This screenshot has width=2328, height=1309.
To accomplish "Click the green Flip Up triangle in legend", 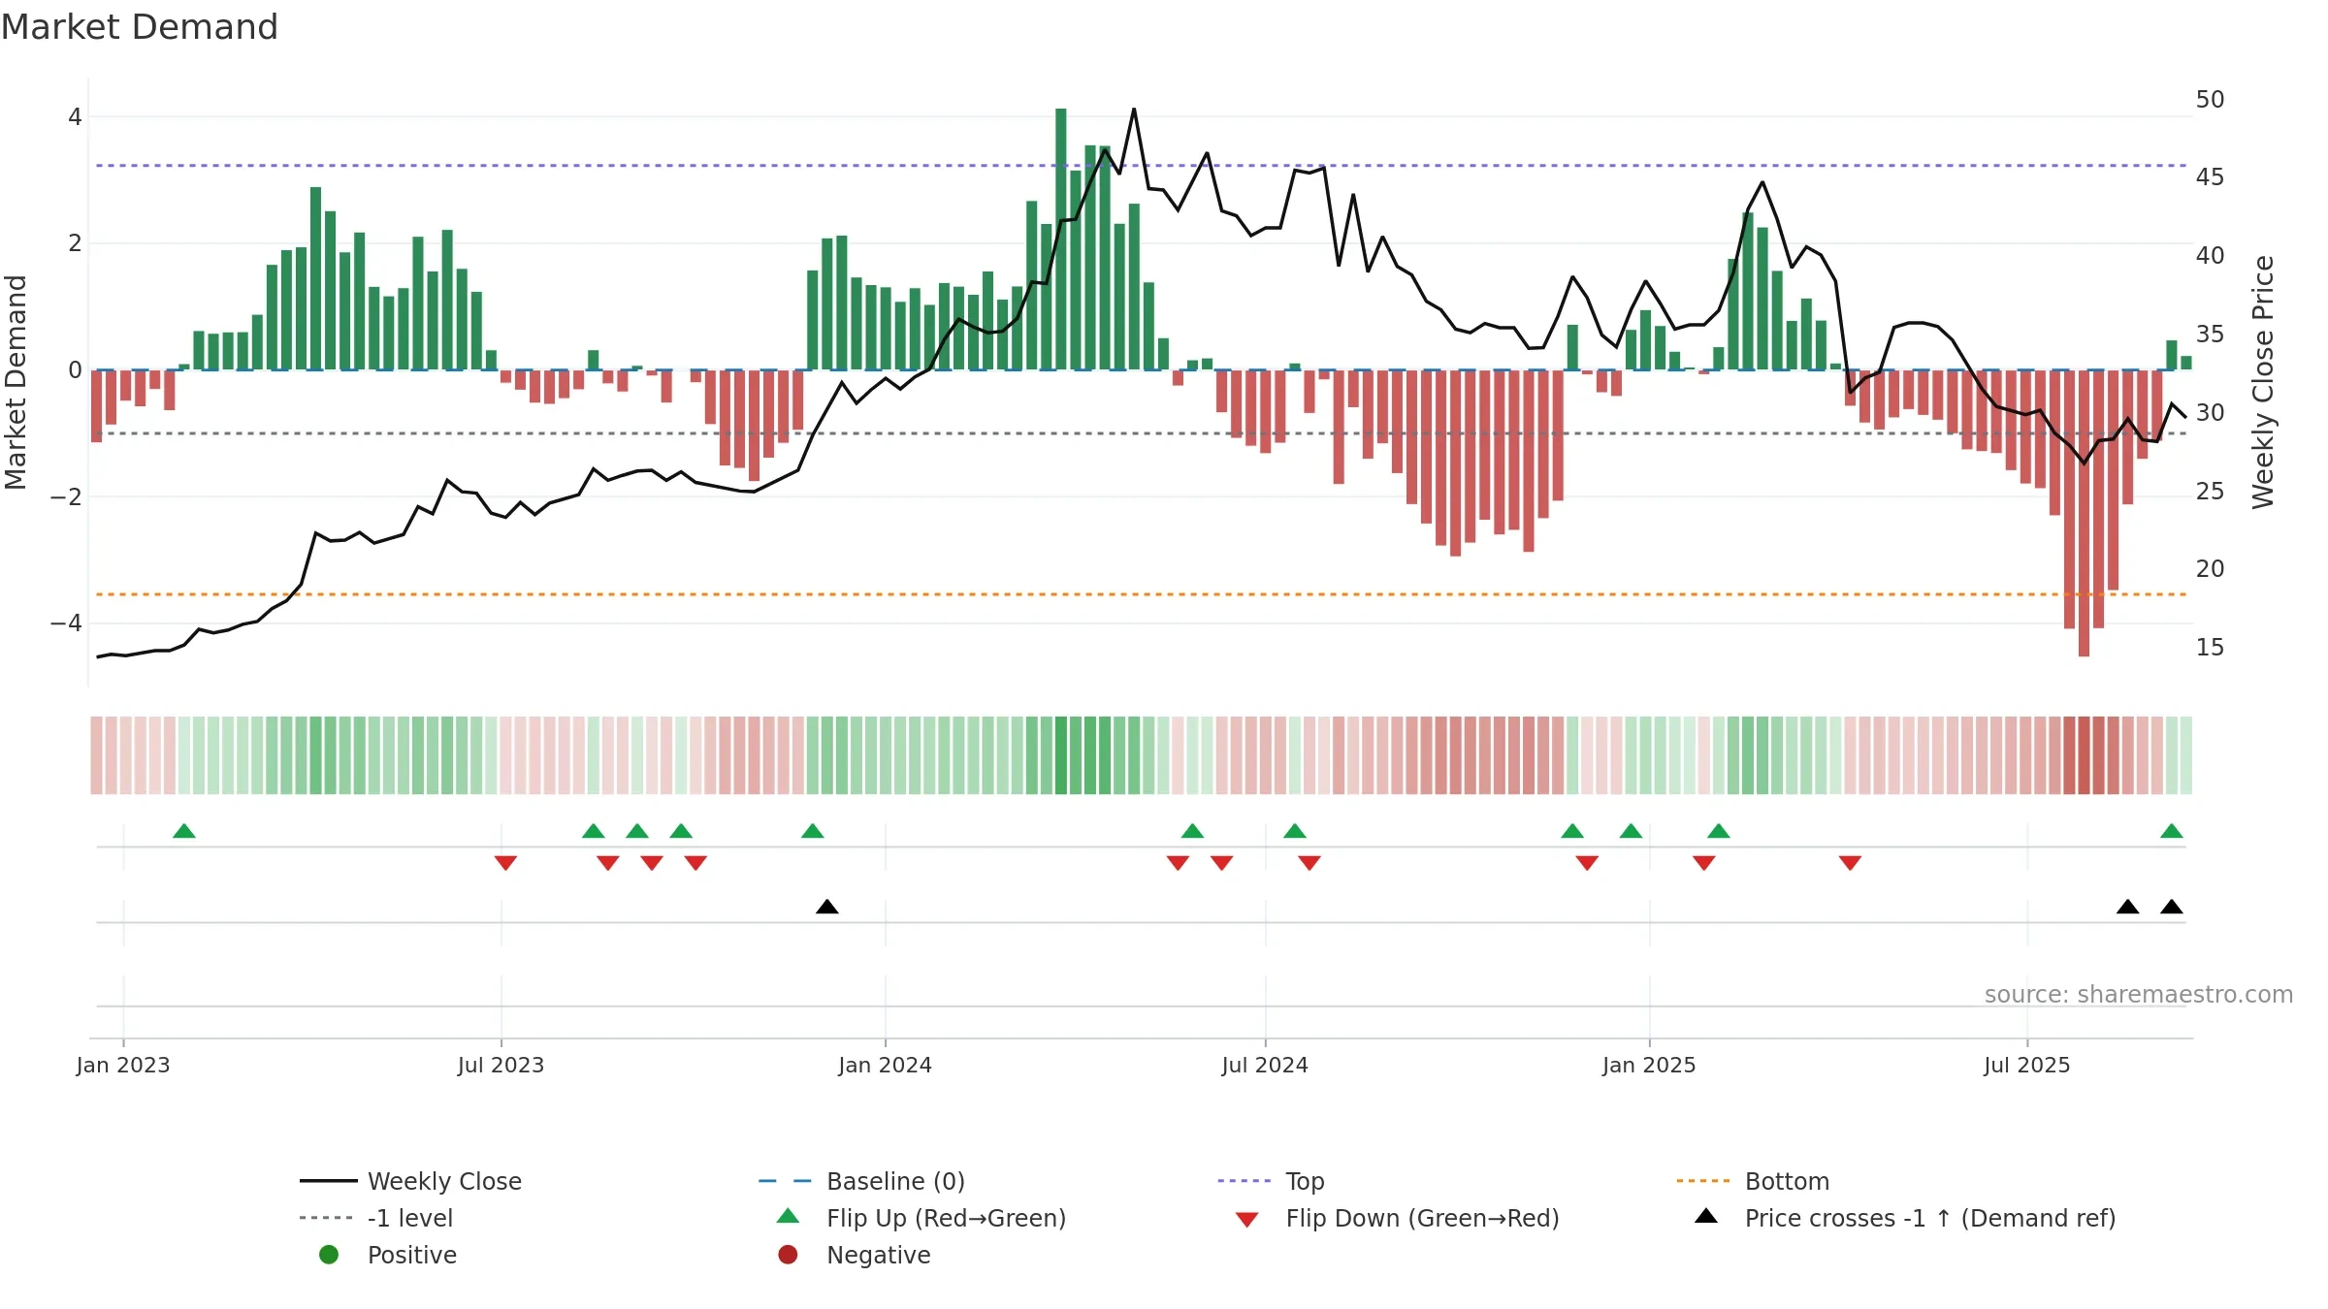I will click(789, 1216).
